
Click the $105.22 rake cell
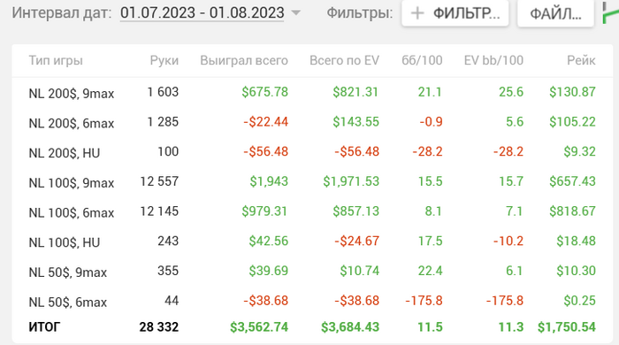(572, 122)
